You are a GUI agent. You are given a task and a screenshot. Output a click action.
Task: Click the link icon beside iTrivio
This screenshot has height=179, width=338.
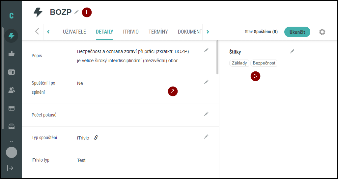coord(96,138)
